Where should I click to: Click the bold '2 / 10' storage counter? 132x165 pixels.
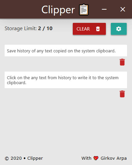tap(45, 28)
